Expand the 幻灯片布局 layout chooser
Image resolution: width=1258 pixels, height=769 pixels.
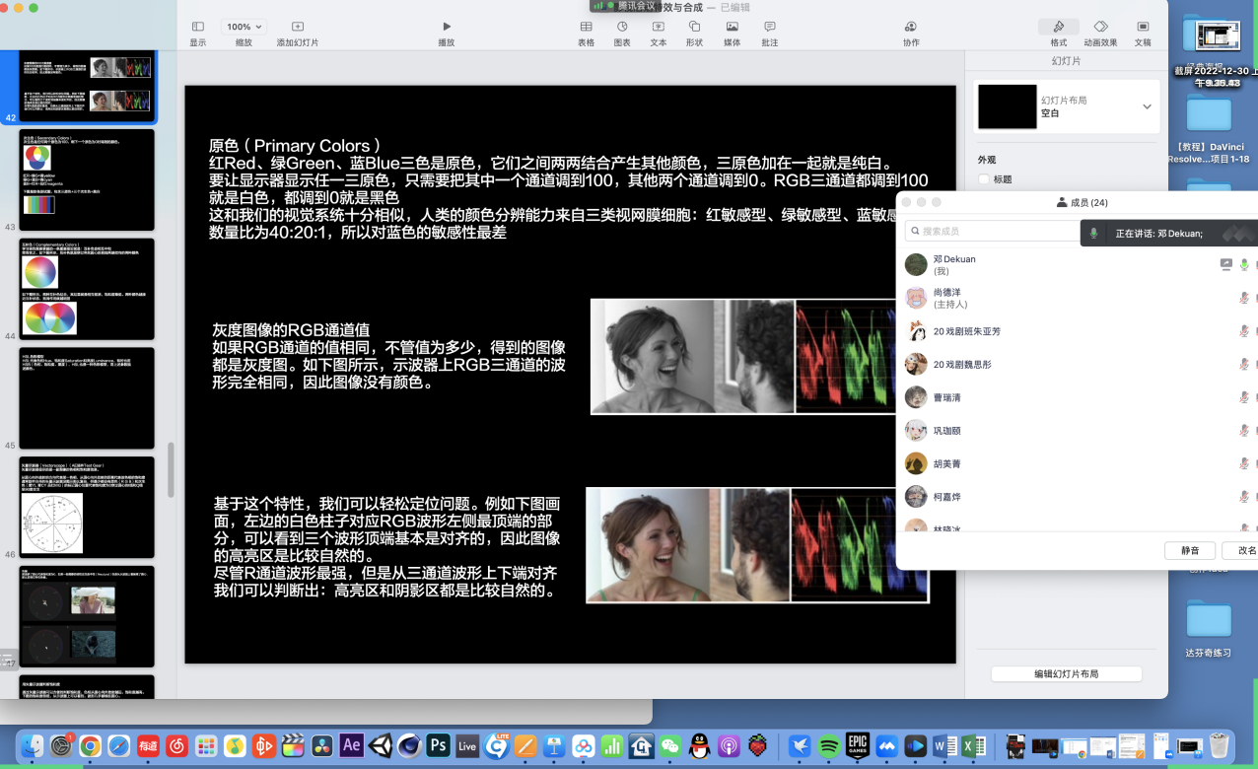pyautogui.click(x=1147, y=106)
